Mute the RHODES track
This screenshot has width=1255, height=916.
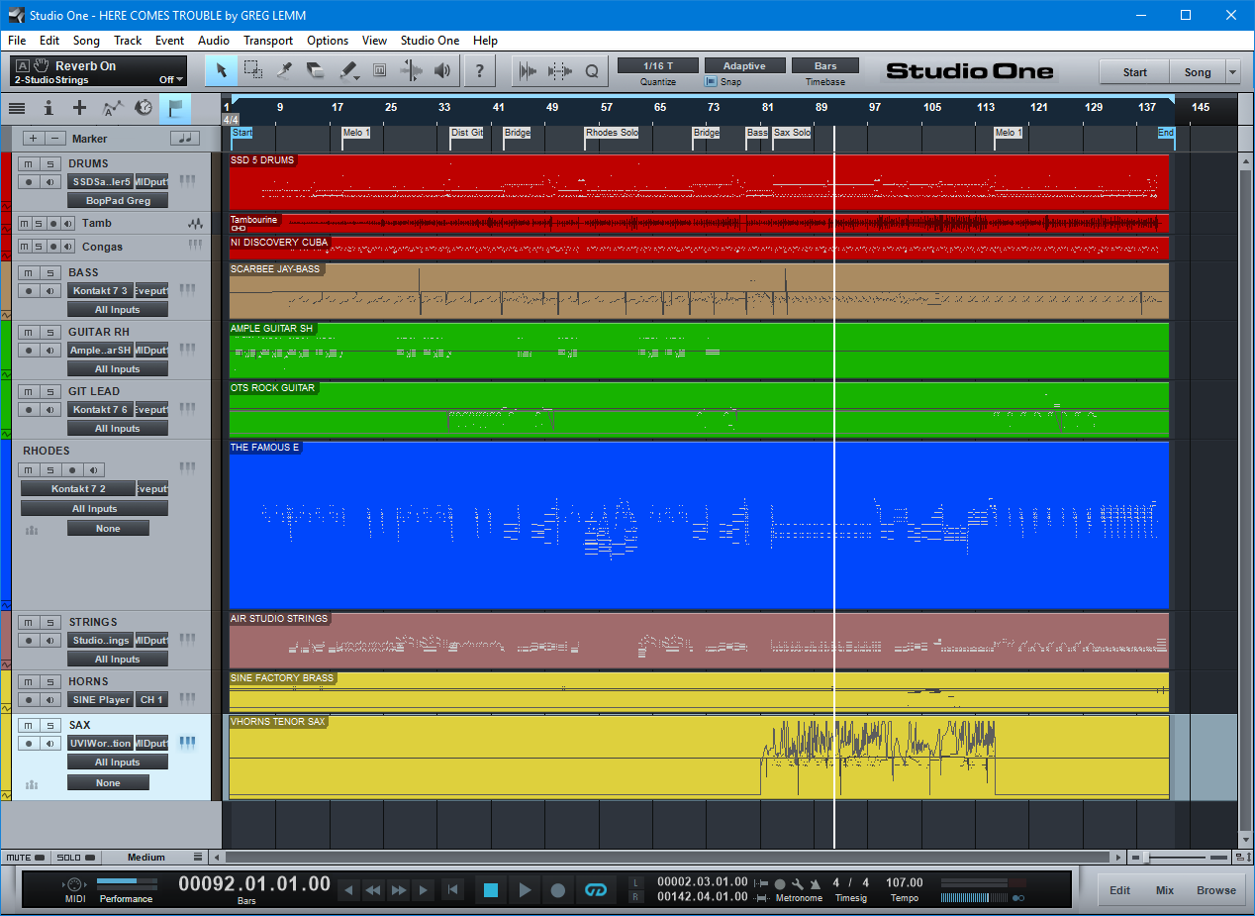tap(29, 470)
